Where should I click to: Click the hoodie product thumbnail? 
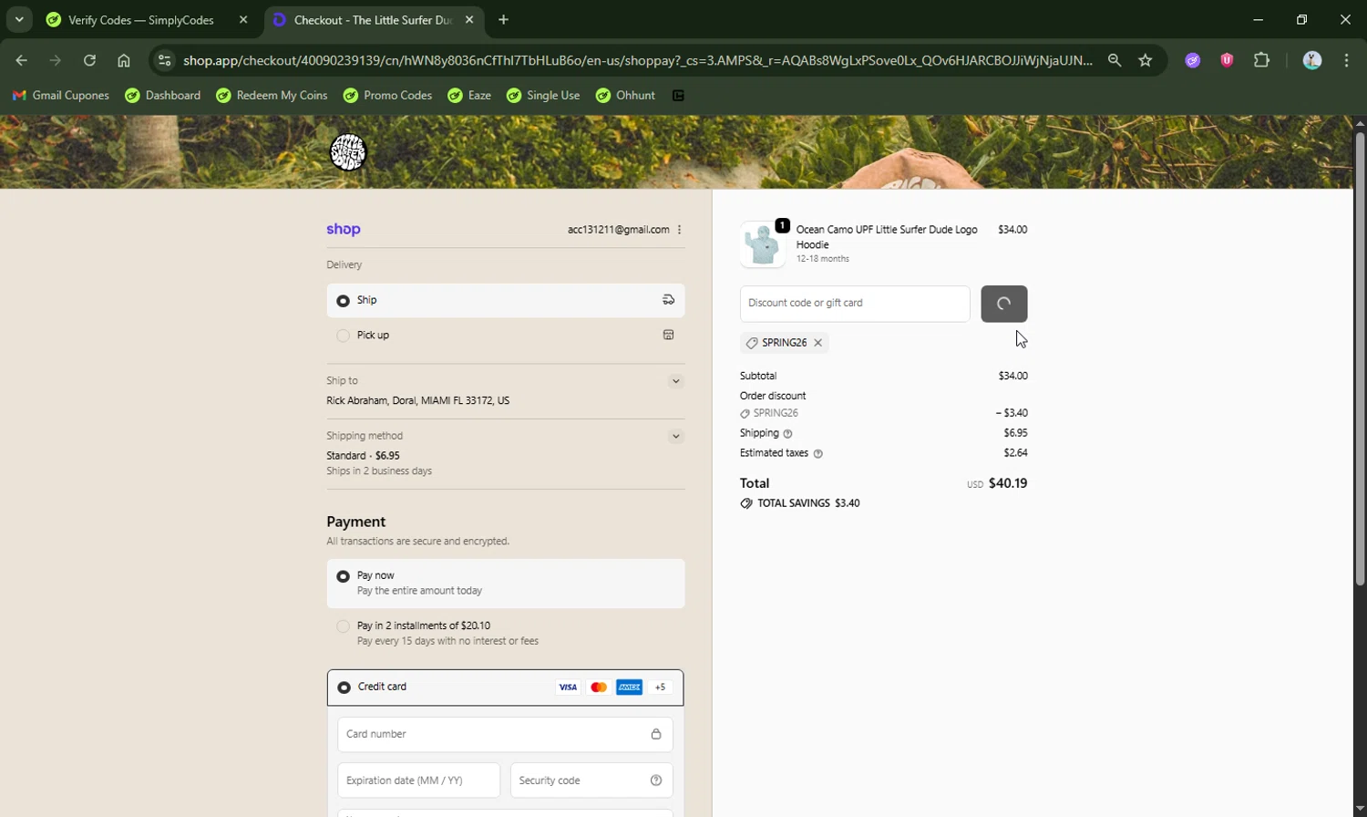(x=763, y=243)
